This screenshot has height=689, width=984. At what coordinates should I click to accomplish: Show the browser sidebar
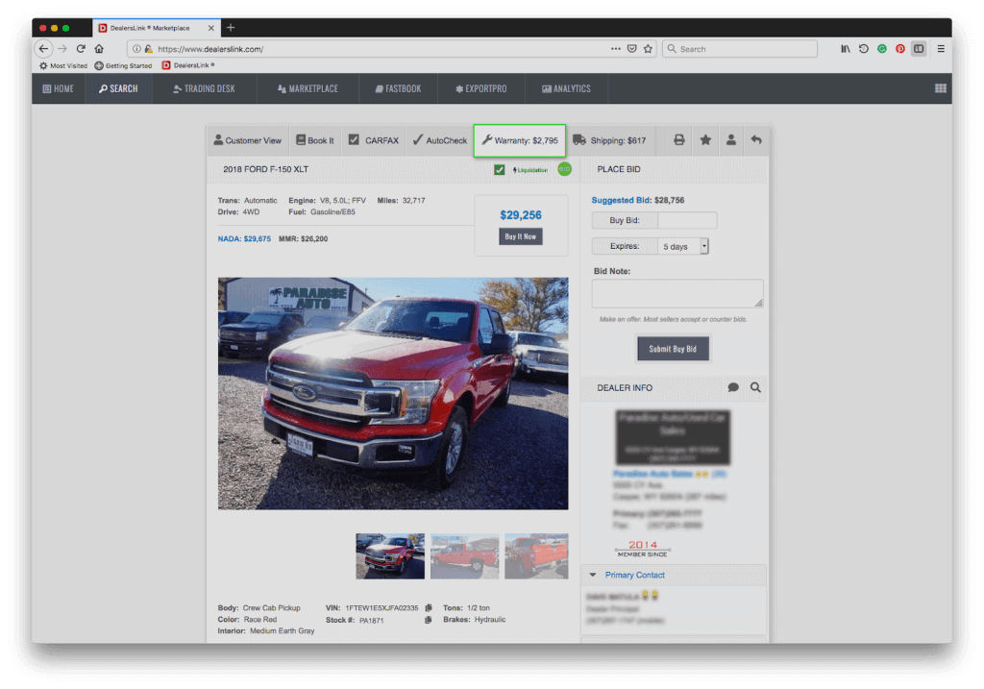[x=919, y=48]
